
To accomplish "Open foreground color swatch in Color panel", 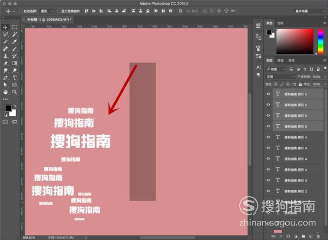I will [269, 32].
